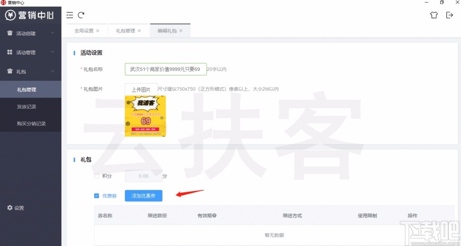Uncheck the 优惠券 checkbox
Screen dimensions: 461x246
click(96, 195)
